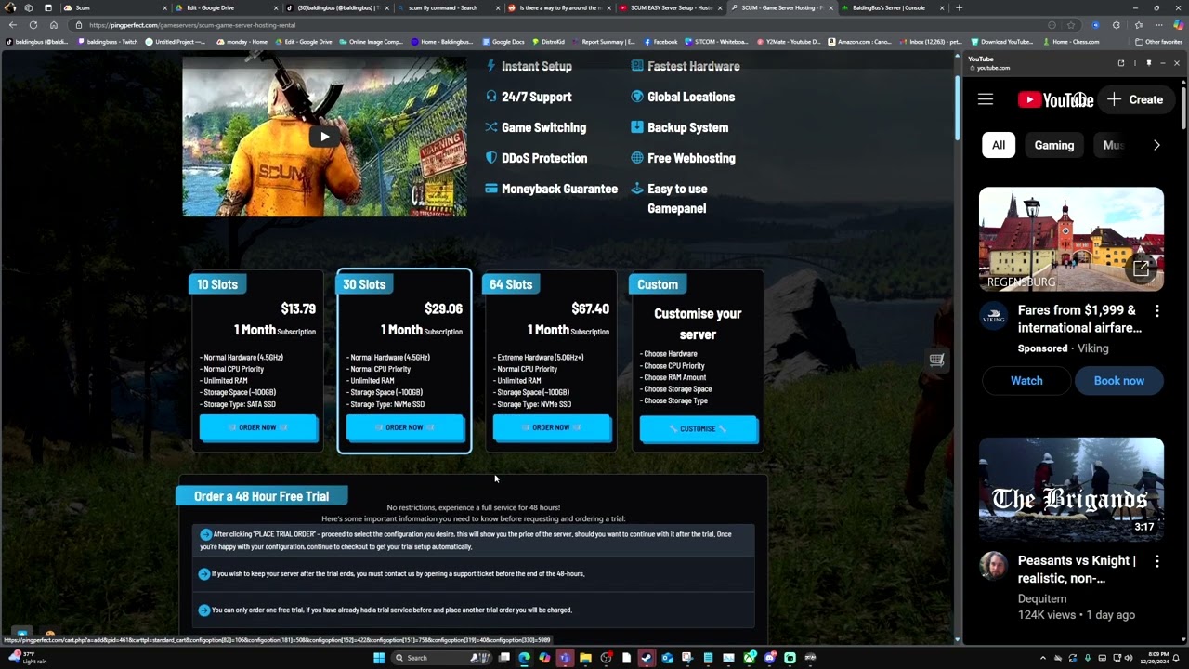Order the 10 Slots server plan
Image resolution: width=1189 pixels, height=669 pixels.
(x=257, y=427)
